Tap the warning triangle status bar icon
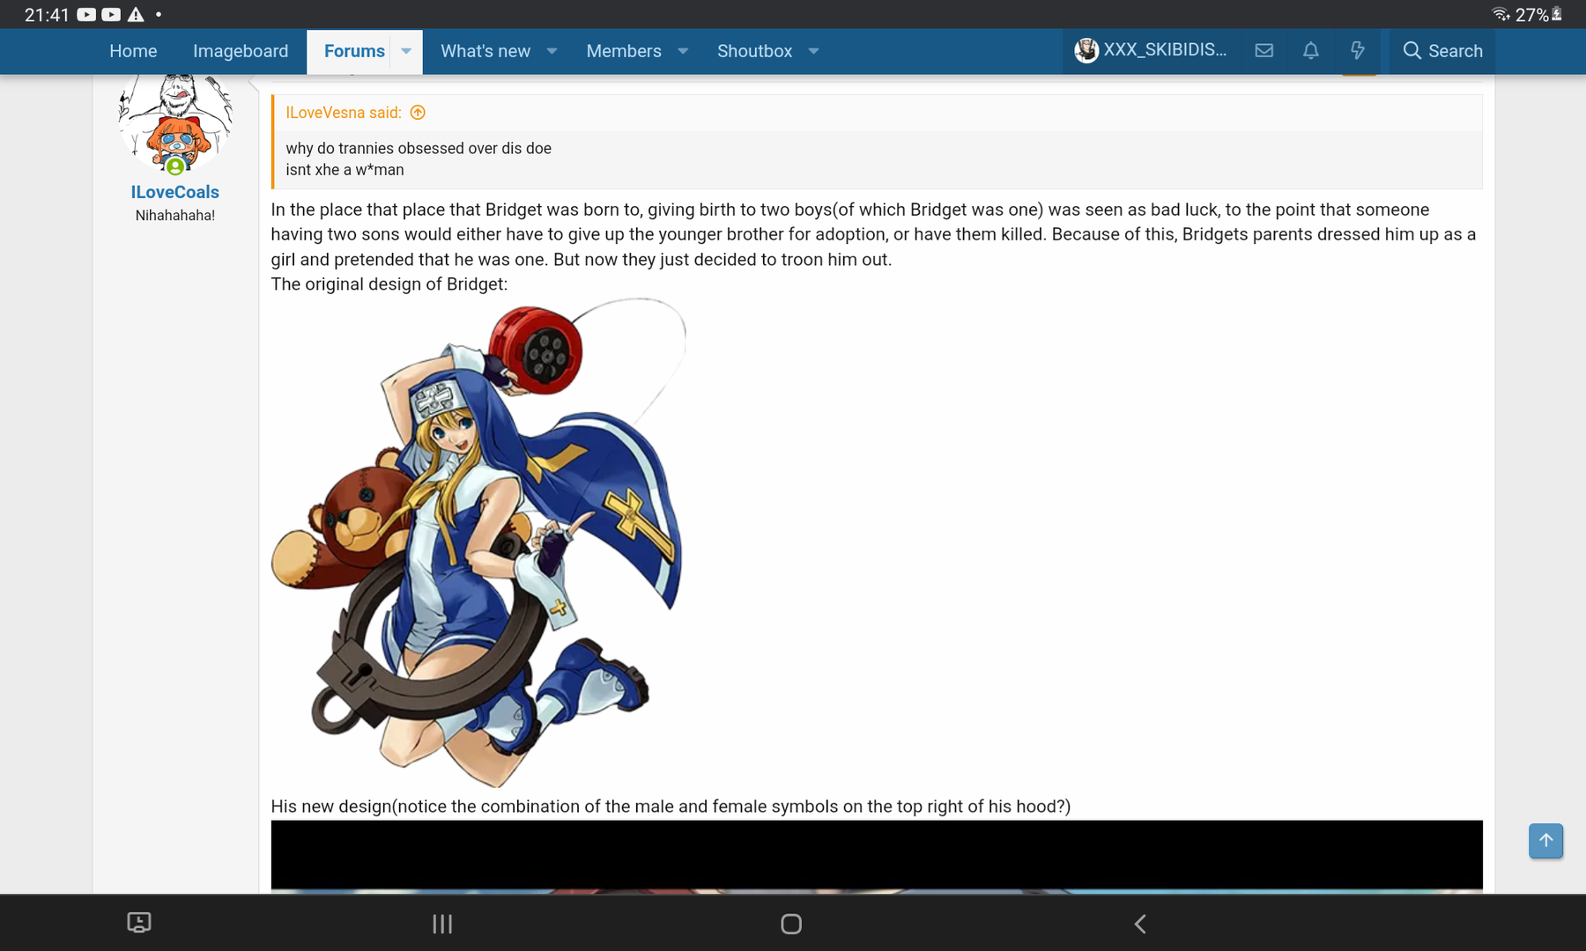 click(136, 14)
